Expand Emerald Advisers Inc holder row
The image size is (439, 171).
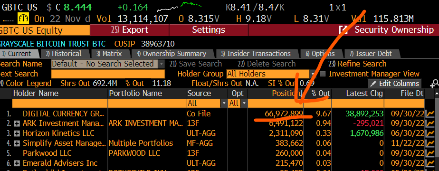[17, 163]
